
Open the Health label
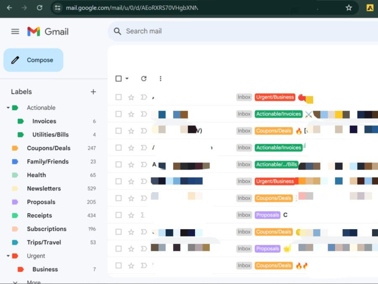point(36,175)
